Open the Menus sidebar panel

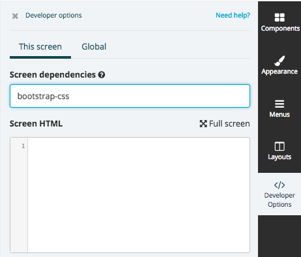279,108
